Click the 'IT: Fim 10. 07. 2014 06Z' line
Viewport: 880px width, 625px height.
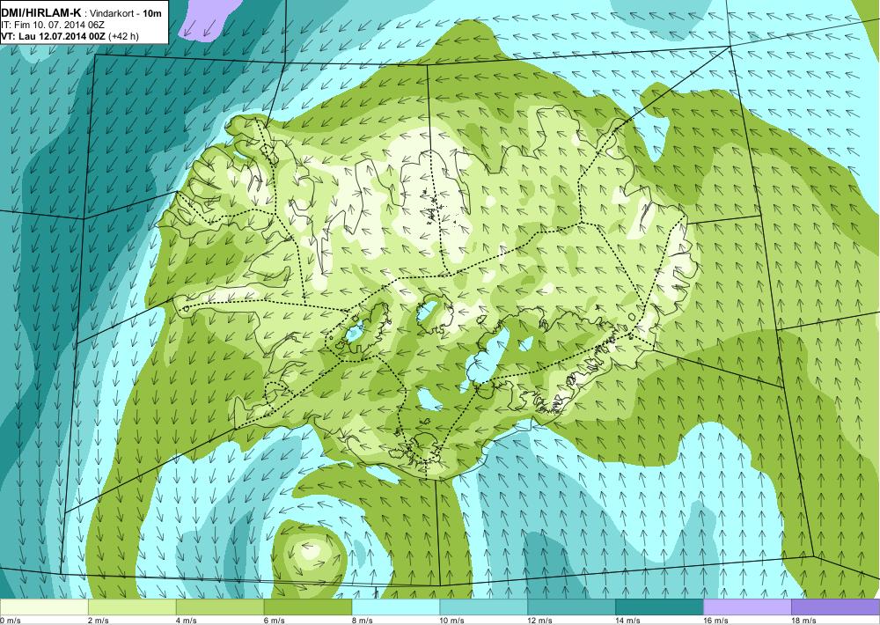click(53, 26)
